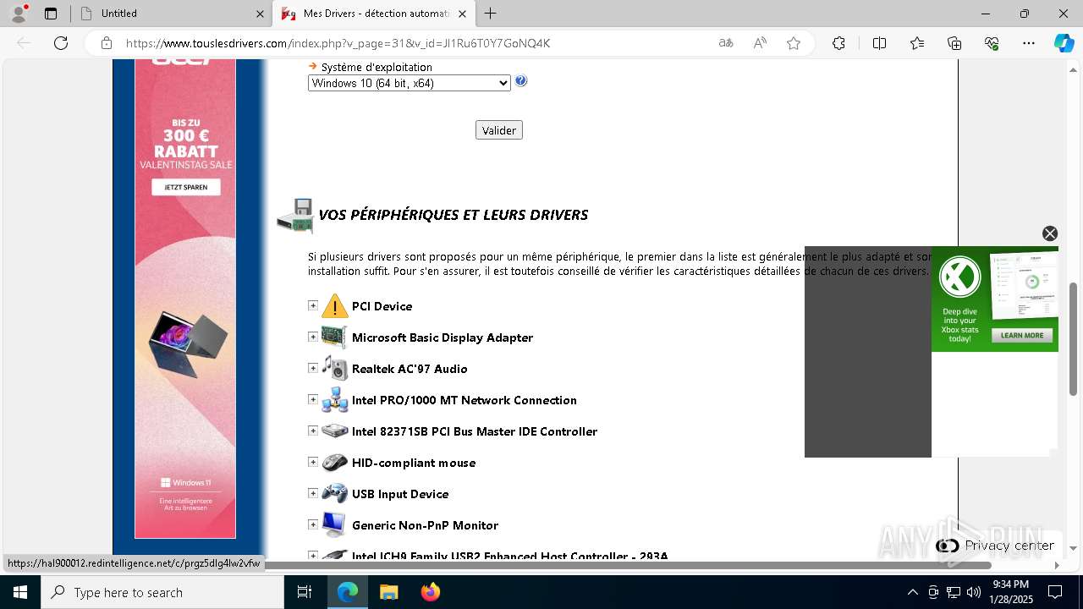Open the notification center

pos(1055,592)
